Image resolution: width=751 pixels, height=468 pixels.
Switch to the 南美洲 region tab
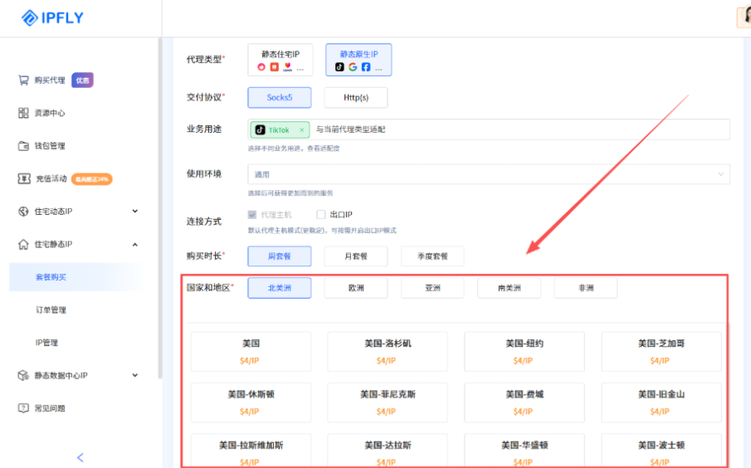click(510, 288)
